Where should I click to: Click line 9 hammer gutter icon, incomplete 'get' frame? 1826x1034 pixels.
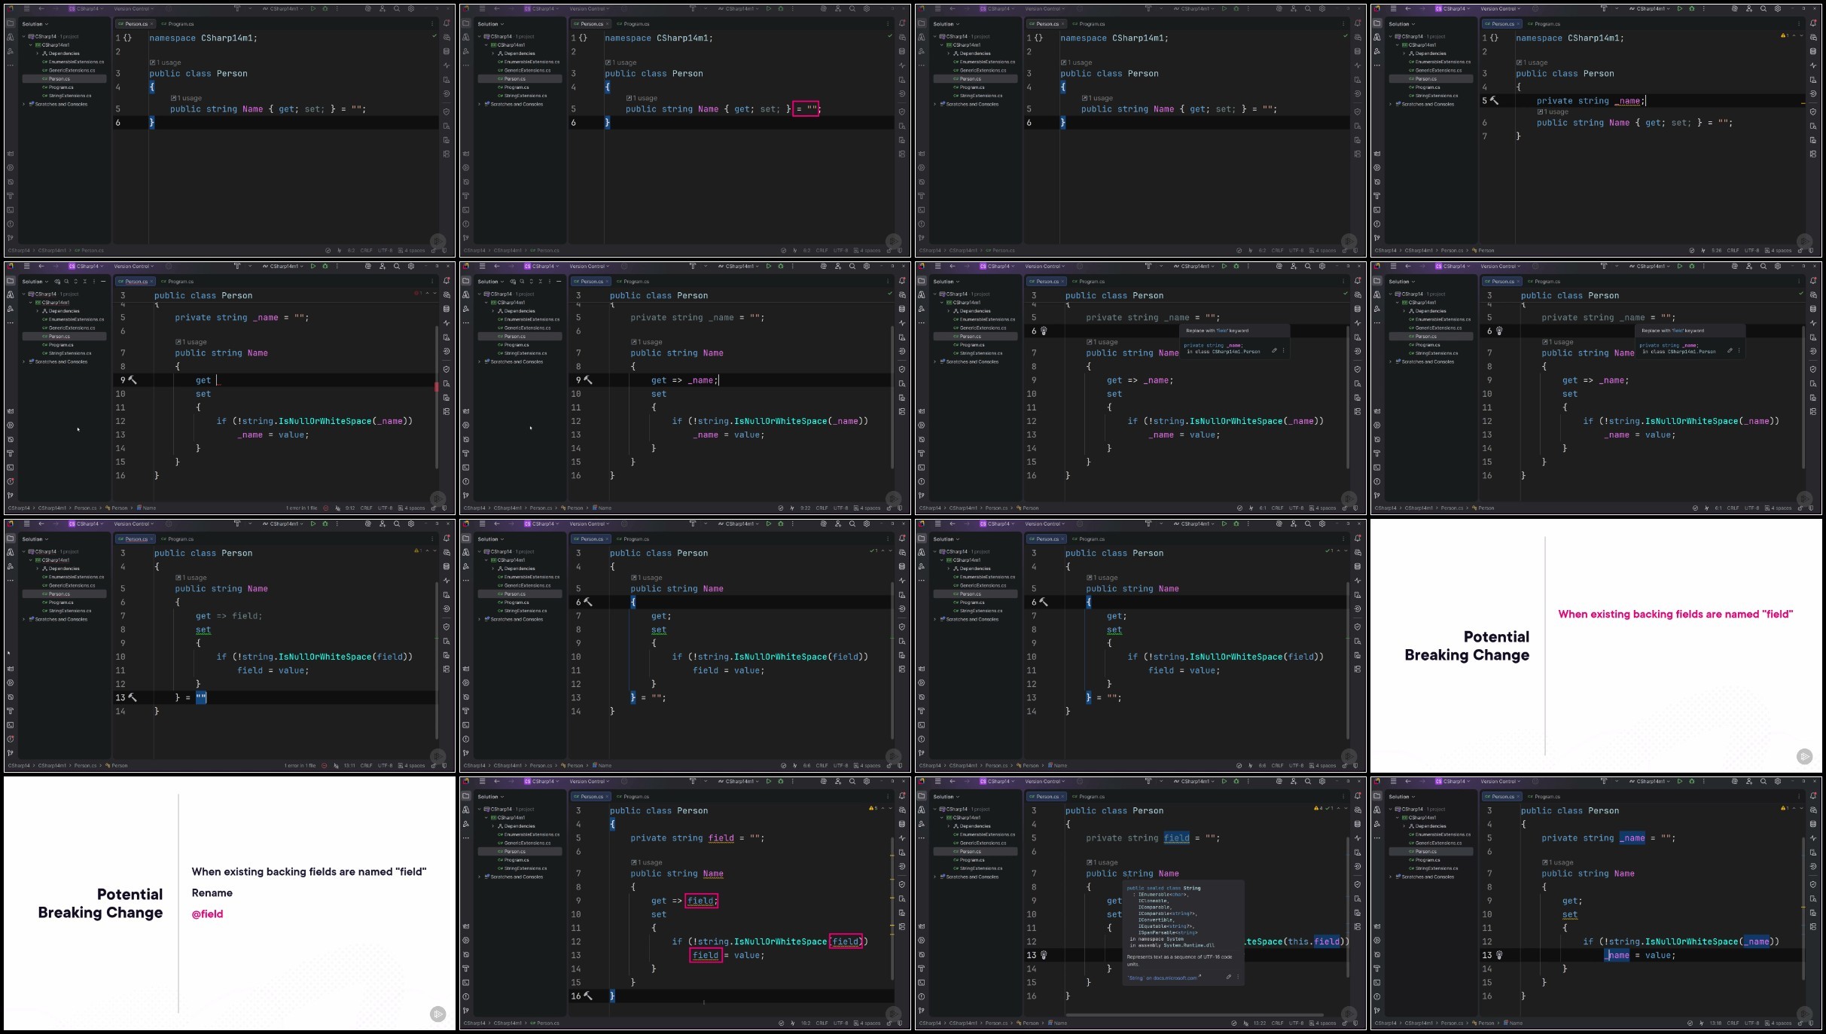(x=133, y=380)
